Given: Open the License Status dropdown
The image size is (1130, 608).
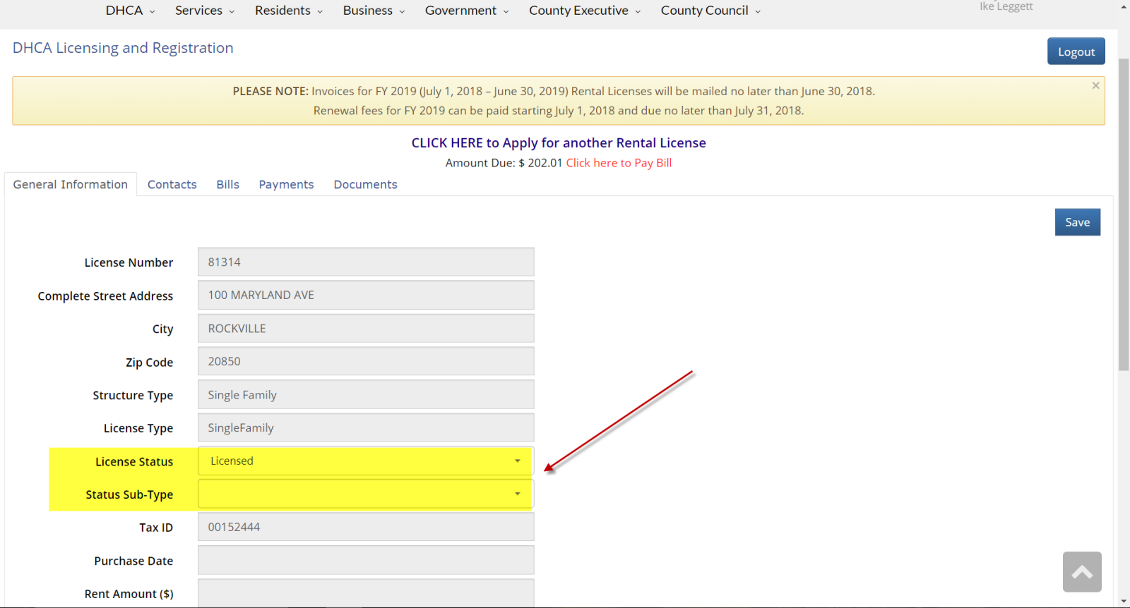Looking at the screenshot, I should (x=365, y=461).
